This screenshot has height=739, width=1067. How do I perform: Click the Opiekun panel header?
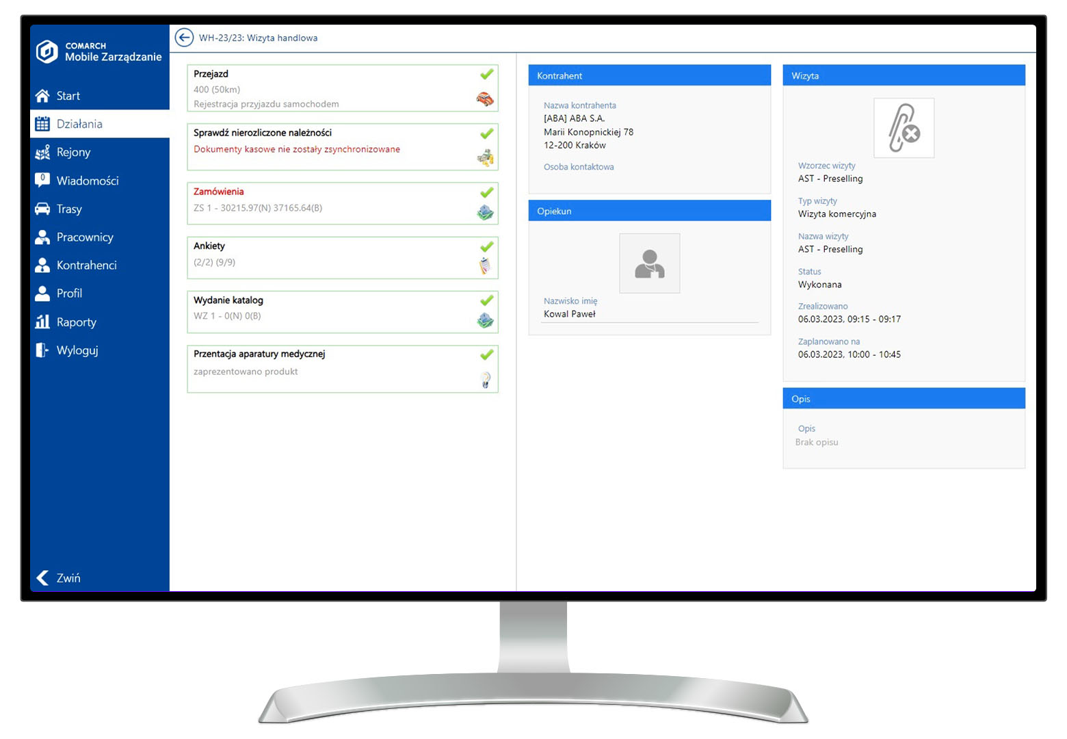(650, 211)
